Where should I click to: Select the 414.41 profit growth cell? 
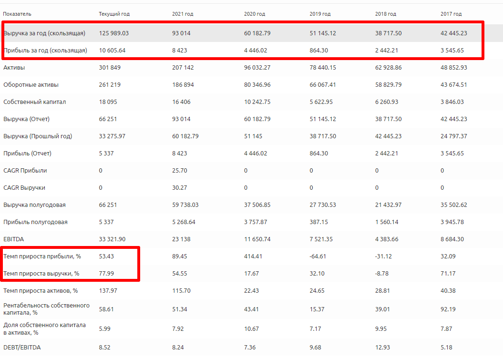(253, 256)
